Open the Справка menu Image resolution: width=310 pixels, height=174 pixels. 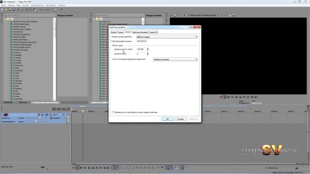click(62, 5)
